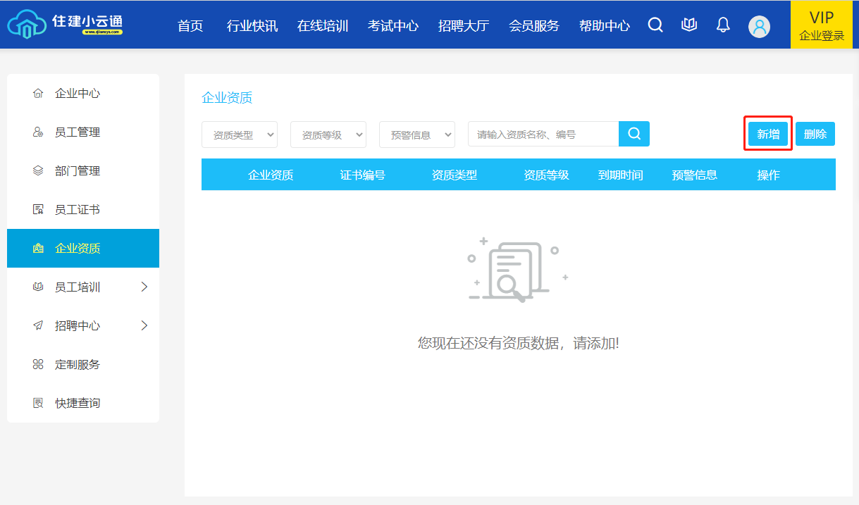Click the blue search button beside input

(x=634, y=134)
